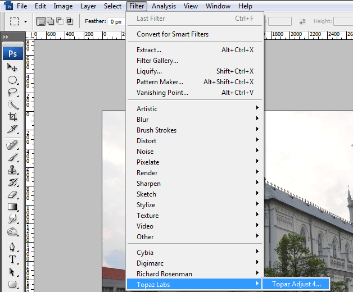Expand the Render filter submenu
The height and width of the screenshot is (292, 353).
tap(194, 173)
